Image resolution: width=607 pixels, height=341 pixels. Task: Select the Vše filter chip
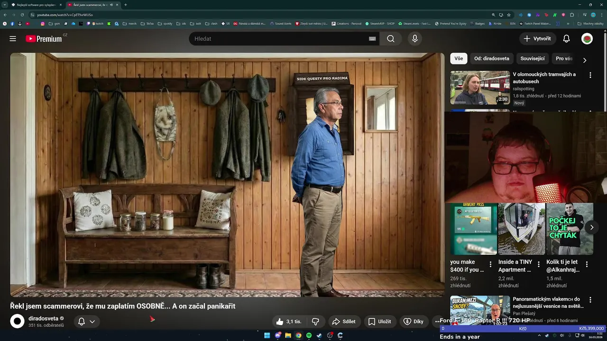point(459,59)
